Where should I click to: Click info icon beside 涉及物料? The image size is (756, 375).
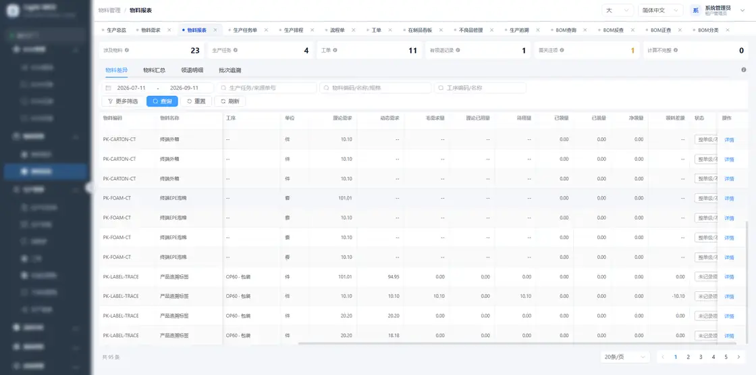127,50
